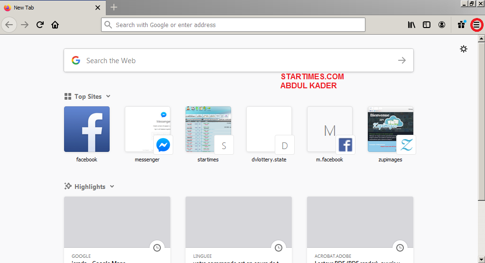This screenshot has height=263, width=485.
Task: Click the zupimages site label
Action: coord(391,160)
